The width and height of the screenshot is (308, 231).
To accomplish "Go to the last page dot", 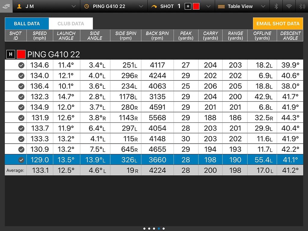I will tap(164, 229).
